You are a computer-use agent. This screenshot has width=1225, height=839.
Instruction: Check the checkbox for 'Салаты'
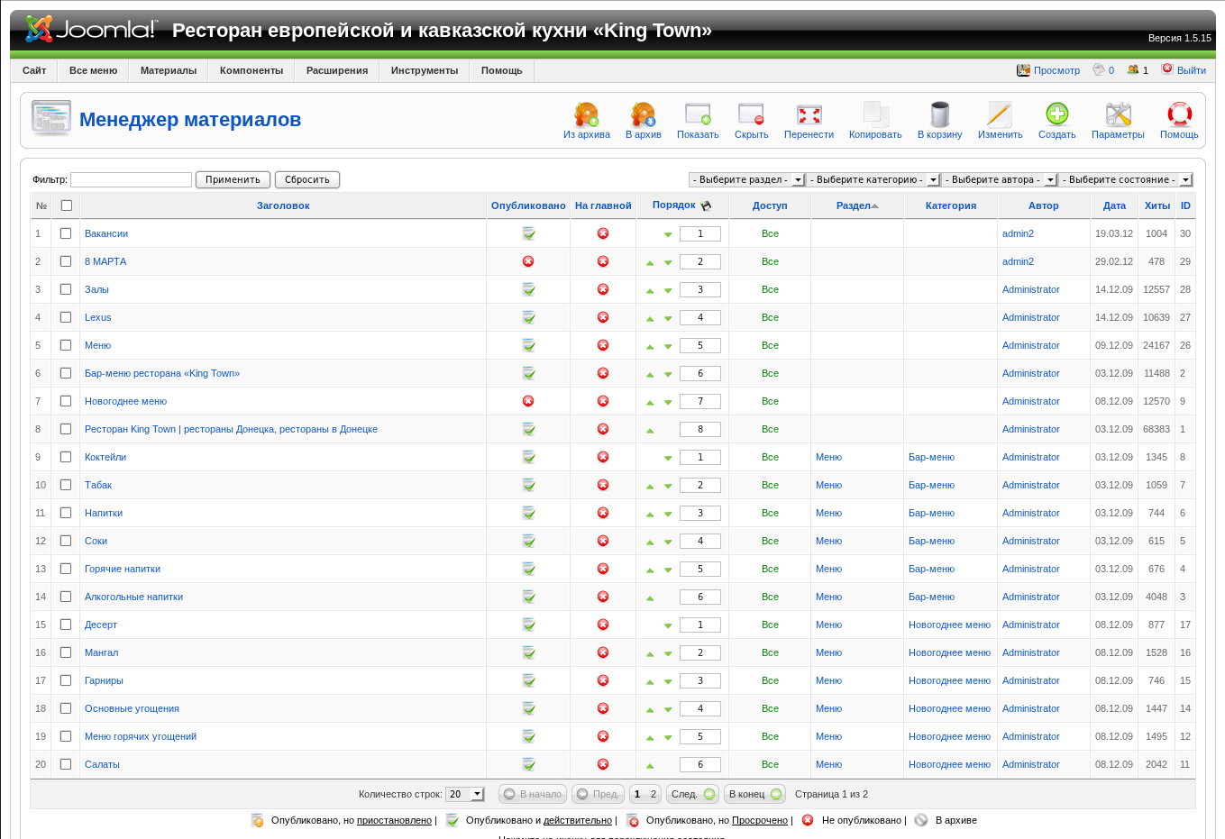[66, 764]
